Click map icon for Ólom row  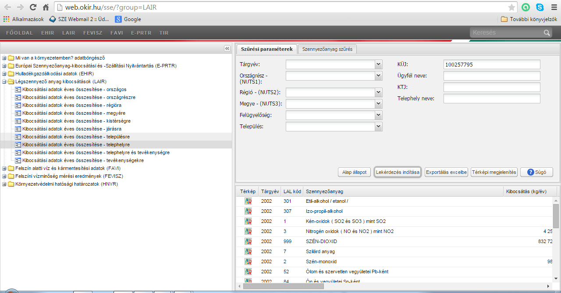249,272
